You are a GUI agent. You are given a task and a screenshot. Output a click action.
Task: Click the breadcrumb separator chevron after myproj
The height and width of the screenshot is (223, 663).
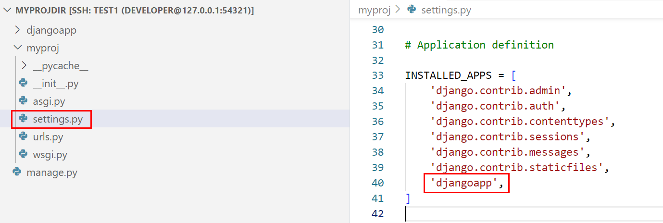click(398, 10)
